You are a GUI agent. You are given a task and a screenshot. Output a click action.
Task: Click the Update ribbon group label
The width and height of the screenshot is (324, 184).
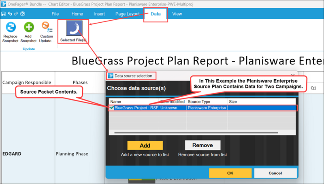click(29, 49)
